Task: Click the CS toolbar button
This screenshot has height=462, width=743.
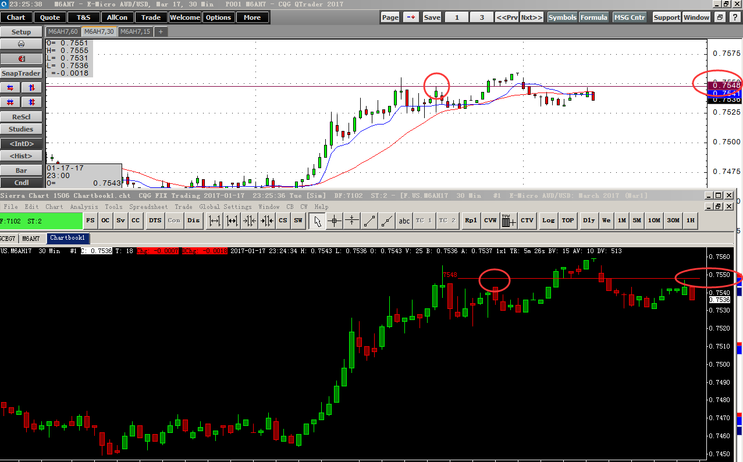Action: tap(283, 221)
